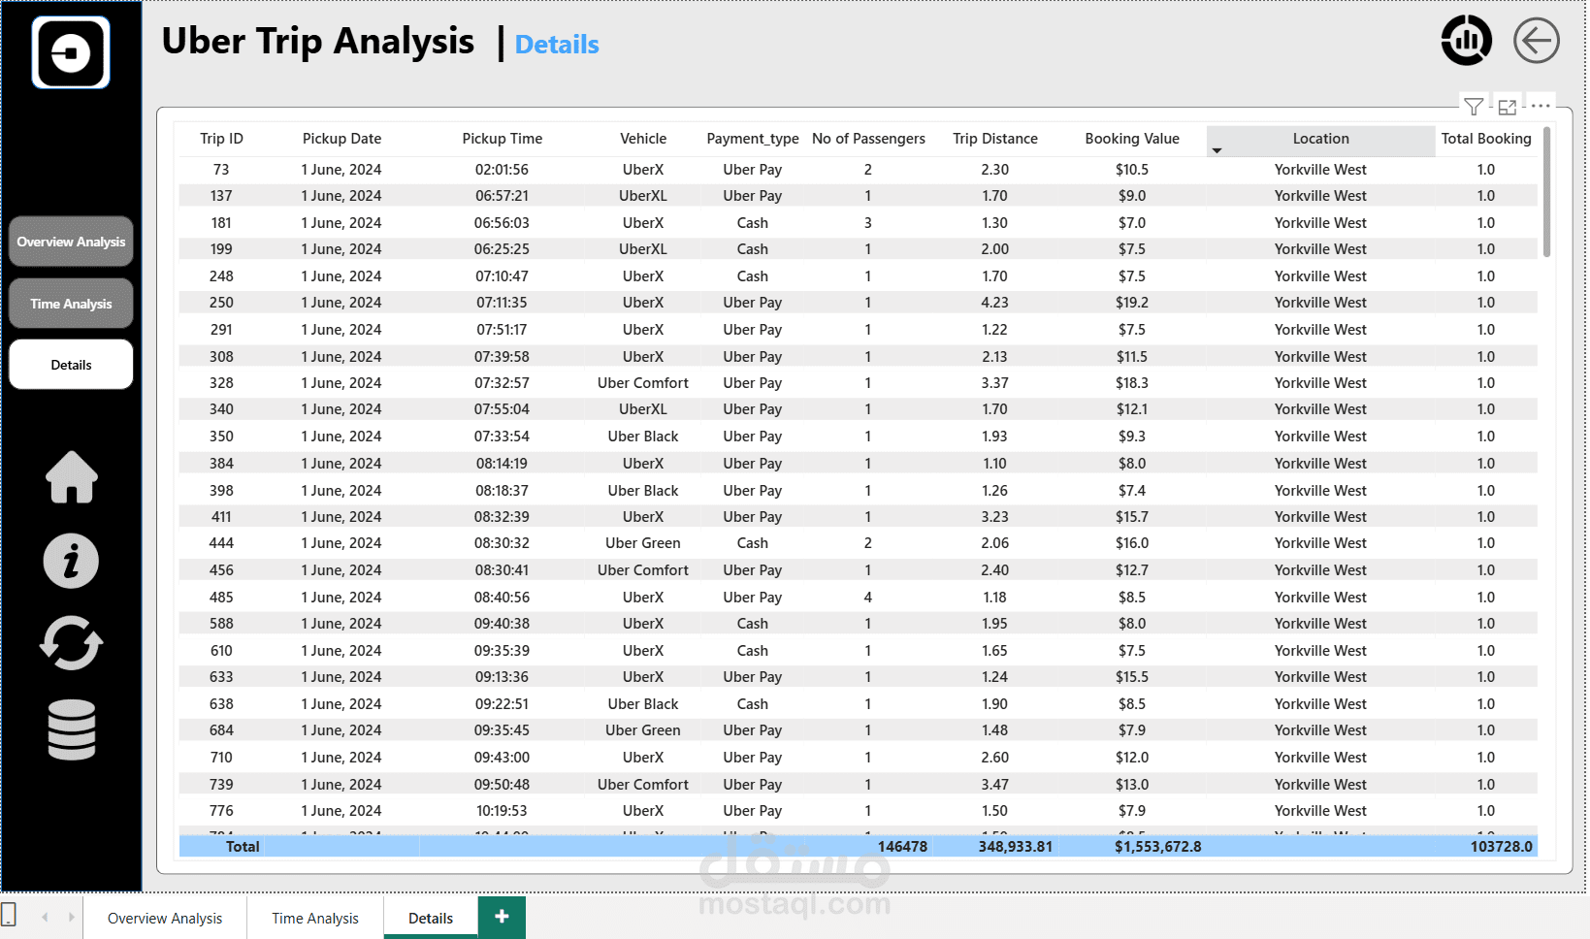Click the Uber logo icon in the sidebar
Viewport: 1590px width, 939px height.
tap(71, 52)
